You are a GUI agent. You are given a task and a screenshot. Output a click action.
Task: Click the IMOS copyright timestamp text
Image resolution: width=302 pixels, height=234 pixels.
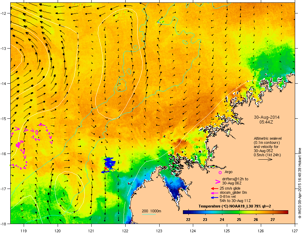coord(300,183)
